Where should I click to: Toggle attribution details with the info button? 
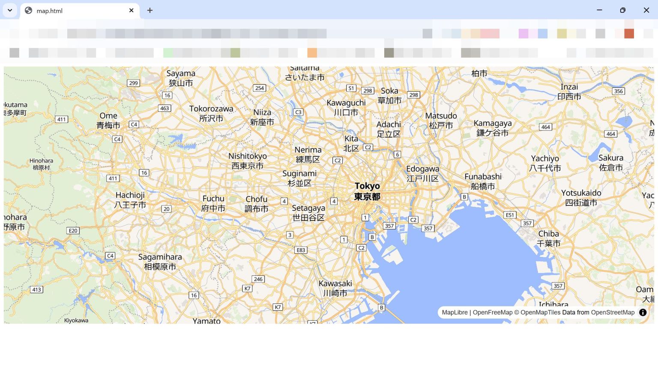click(643, 312)
